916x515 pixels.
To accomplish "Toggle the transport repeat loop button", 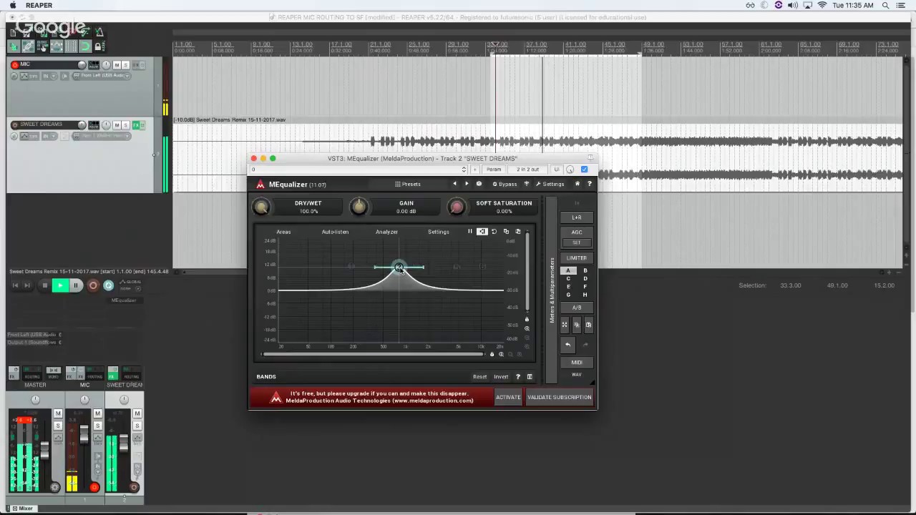I will (109, 285).
